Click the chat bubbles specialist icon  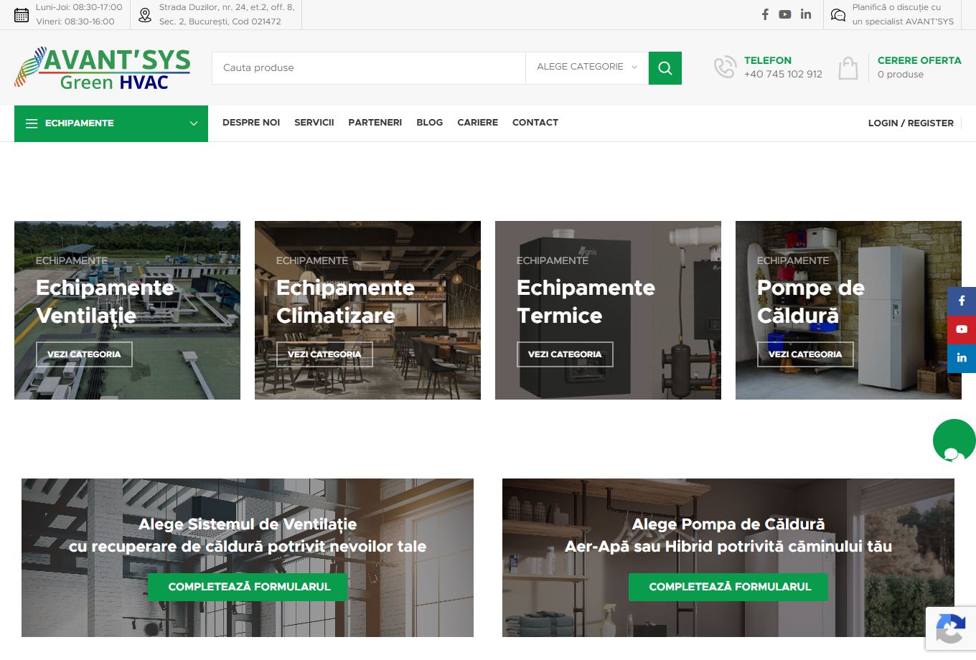pos(838,15)
